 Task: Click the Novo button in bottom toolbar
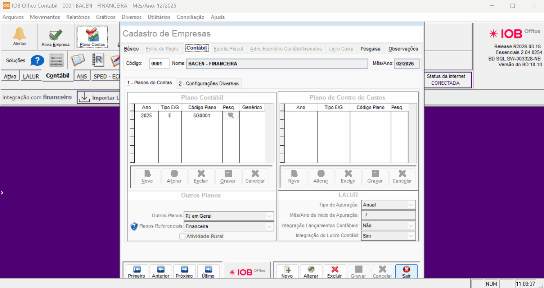coord(287,272)
